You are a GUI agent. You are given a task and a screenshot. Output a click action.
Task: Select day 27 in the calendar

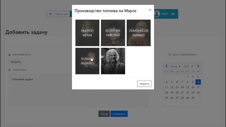pyautogui.click(x=177, y=98)
